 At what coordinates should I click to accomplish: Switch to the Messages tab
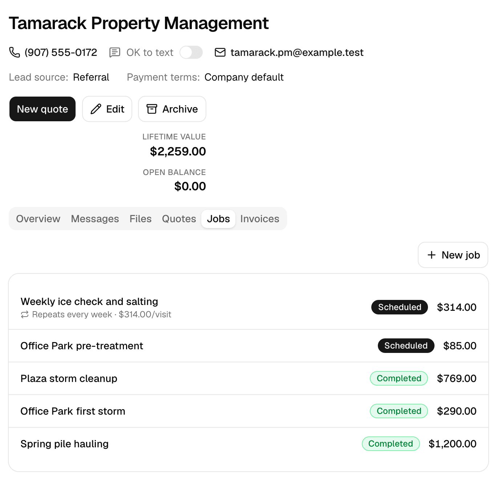tap(95, 219)
